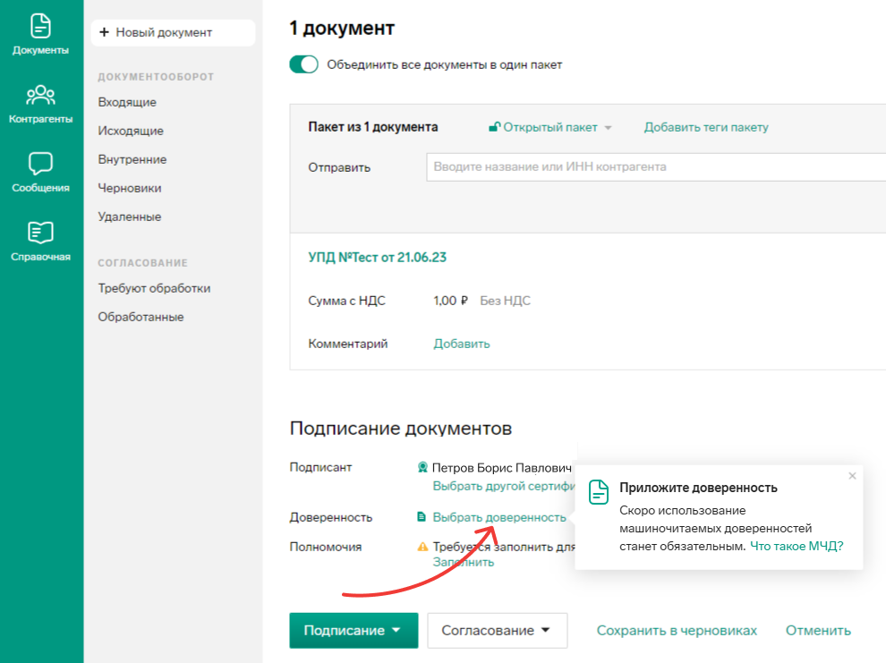
Task: Click the Без НДС label
Action: tap(505, 301)
